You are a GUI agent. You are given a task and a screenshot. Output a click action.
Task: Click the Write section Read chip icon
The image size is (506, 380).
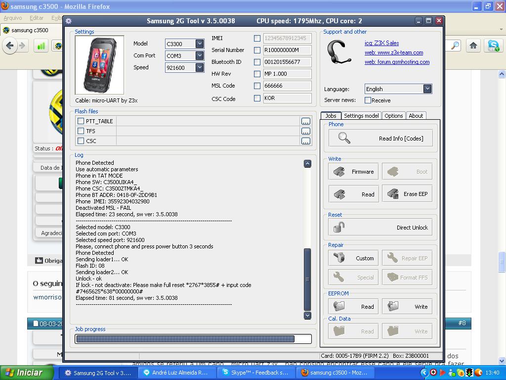[339, 194]
